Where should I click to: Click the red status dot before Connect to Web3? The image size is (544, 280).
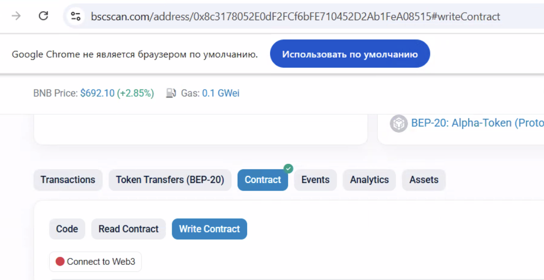[60, 262]
